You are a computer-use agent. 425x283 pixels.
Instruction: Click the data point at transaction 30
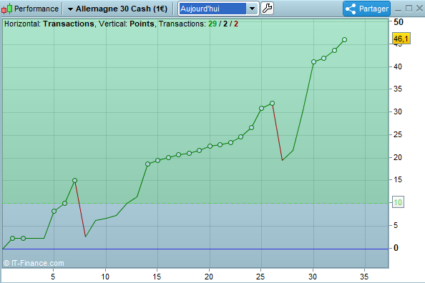coord(313,61)
